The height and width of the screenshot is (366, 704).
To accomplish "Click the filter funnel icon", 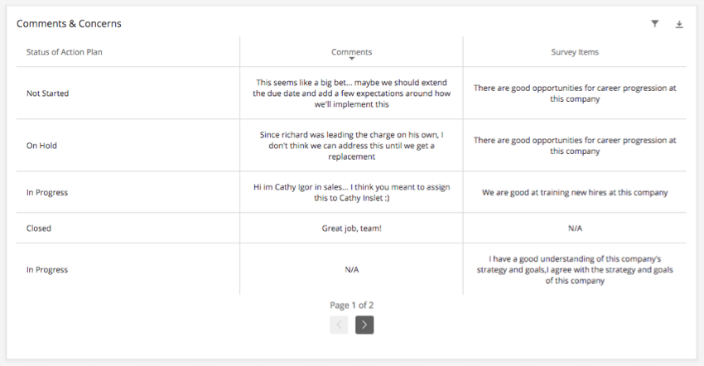I will 654,24.
